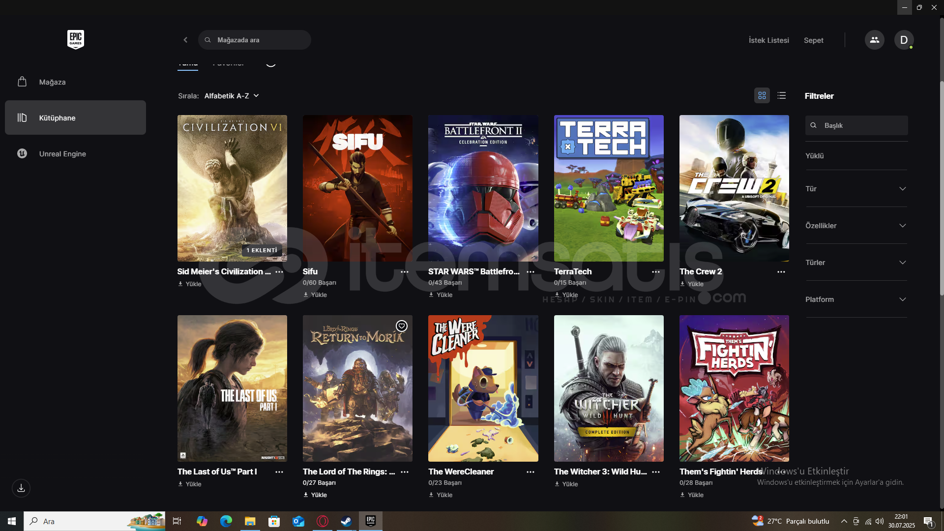Screen dimensions: 944x531
Task: Open the D profile avatar menu
Action: click(x=904, y=40)
